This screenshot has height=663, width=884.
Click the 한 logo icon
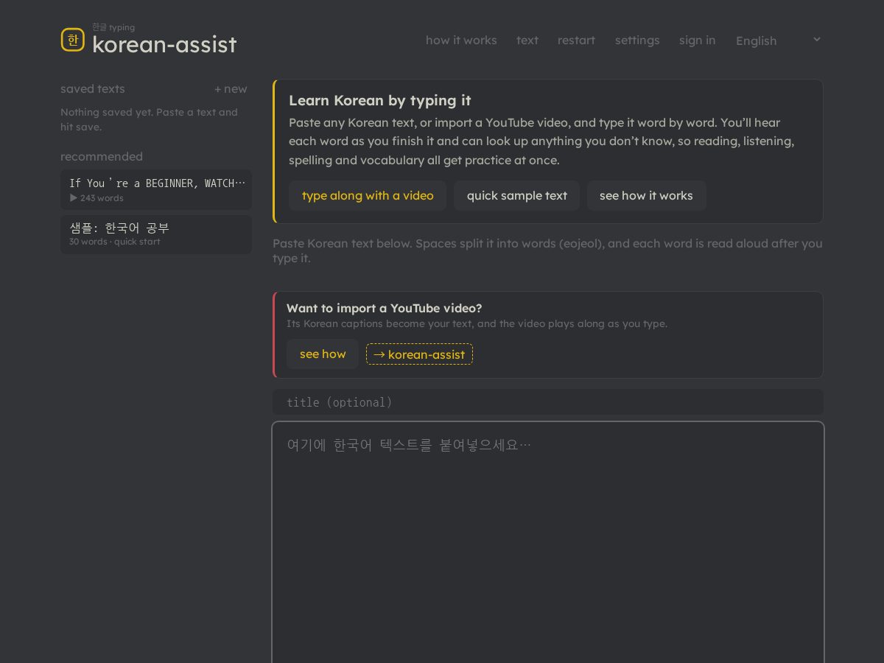[72, 40]
